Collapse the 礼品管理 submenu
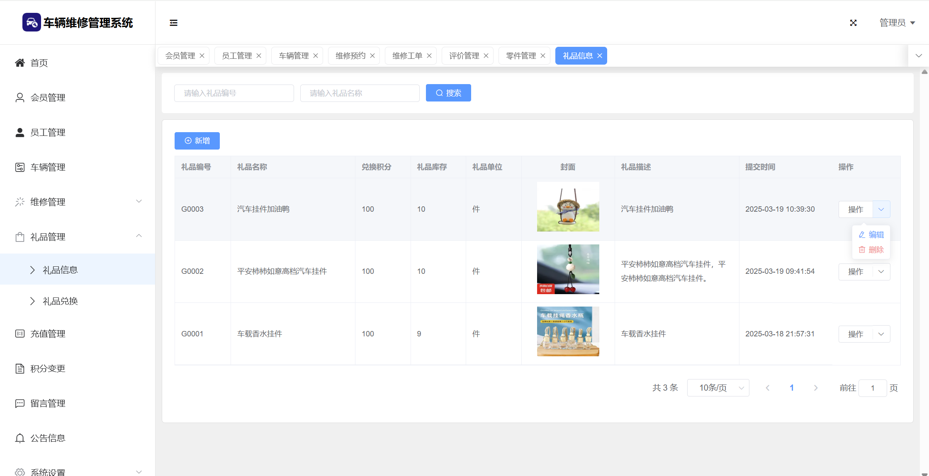This screenshot has width=929, height=476. 78,237
